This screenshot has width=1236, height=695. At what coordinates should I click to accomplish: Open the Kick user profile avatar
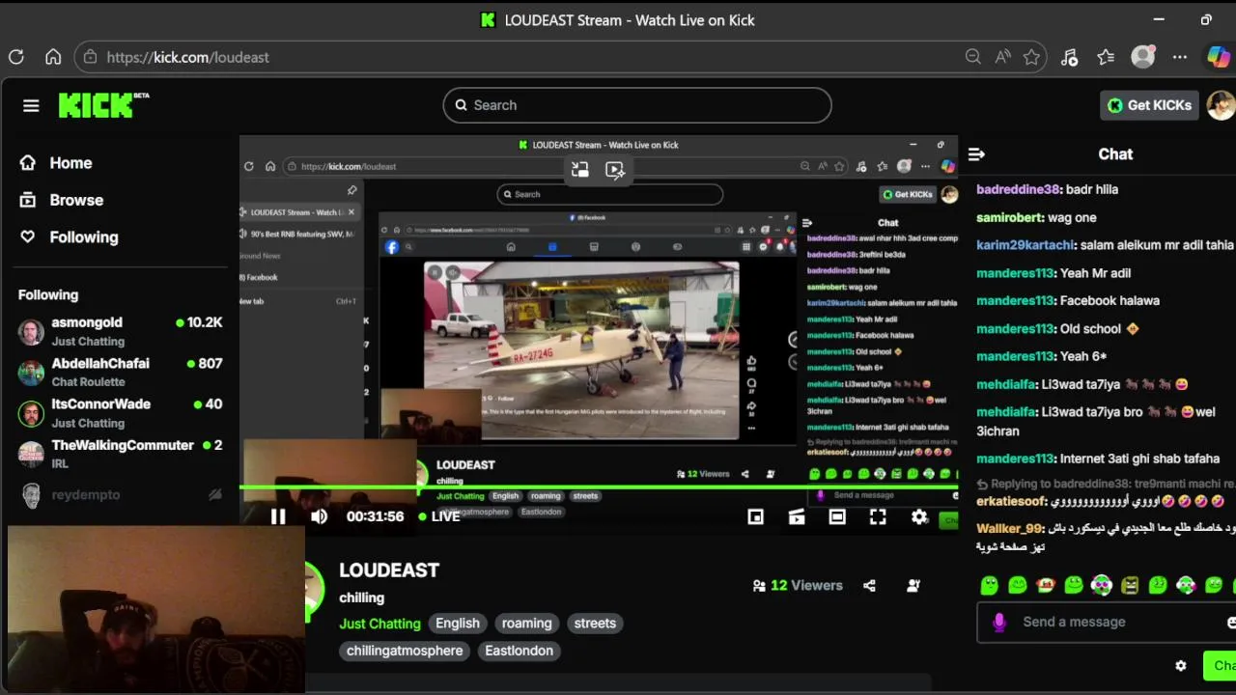tap(1221, 105)
